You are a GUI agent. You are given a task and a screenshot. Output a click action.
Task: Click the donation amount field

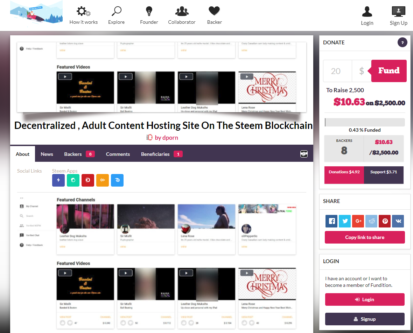coord(337,71)
